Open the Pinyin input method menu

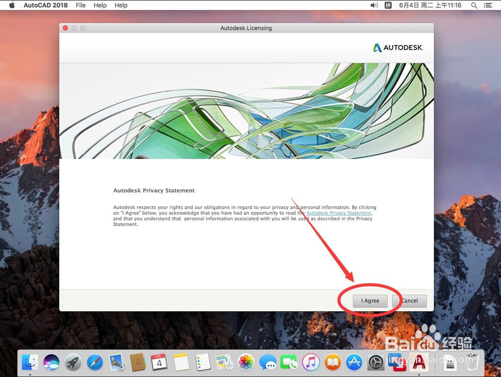(388, 5)
